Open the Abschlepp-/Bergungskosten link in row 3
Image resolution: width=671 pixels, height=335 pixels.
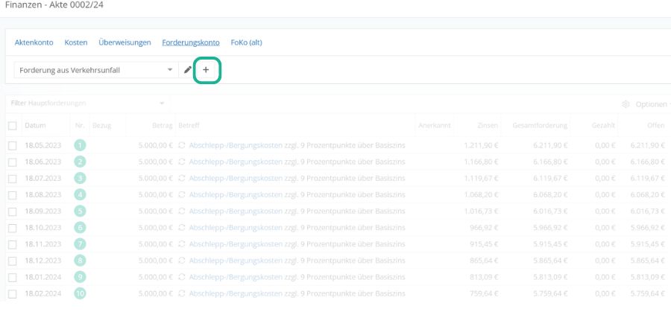235,178
